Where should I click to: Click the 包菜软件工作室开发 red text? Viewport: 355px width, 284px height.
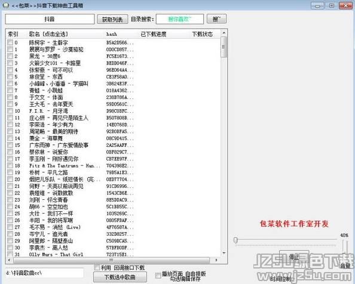point(294,224)
